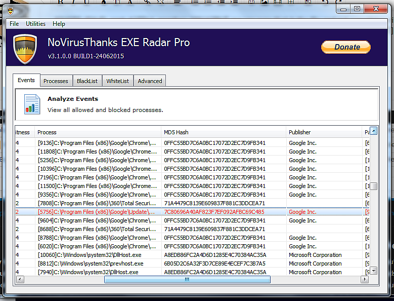394x301 pixels.
Task: Click the horizontal scrollbar thumb
Action: 187,279
